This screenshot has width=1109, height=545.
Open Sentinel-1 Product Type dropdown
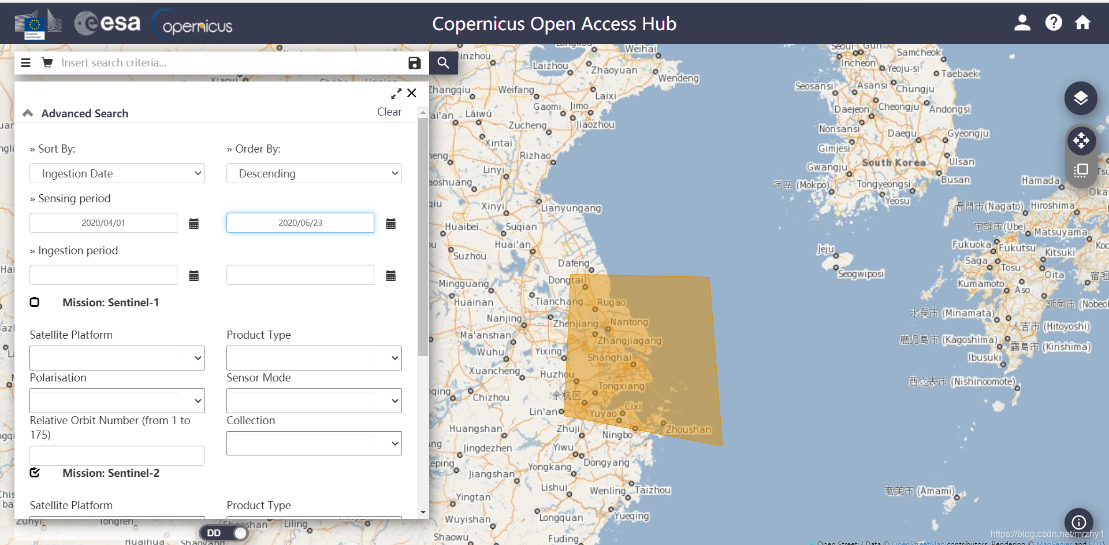click(314, 358)
